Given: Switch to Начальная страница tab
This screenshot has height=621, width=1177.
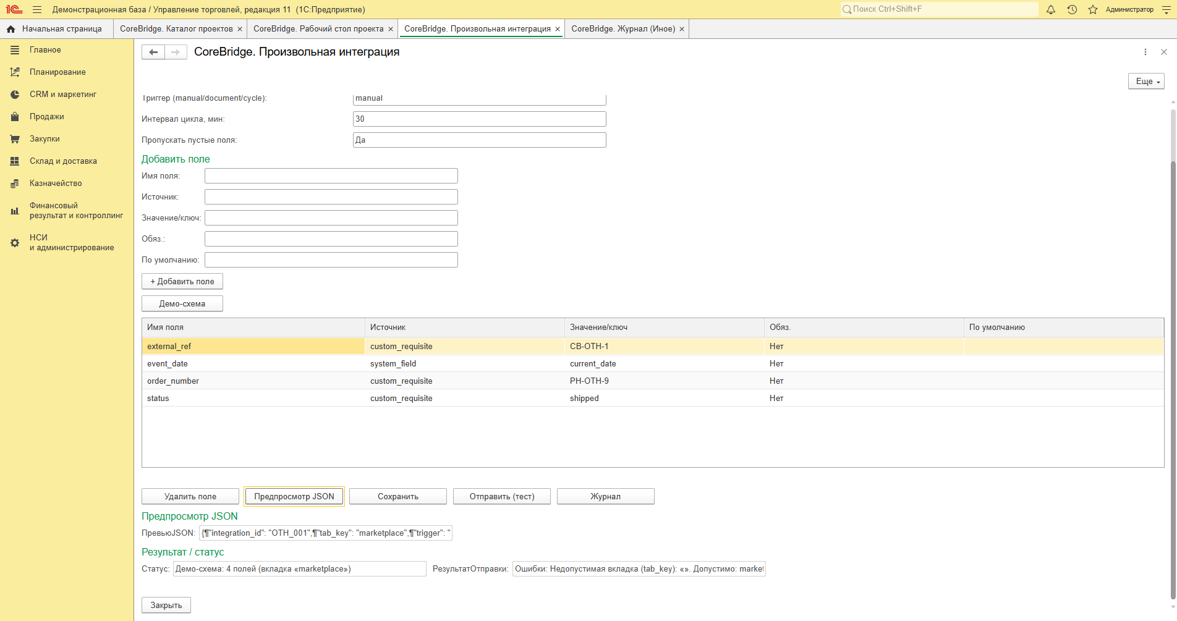Looking at the screenshot, I should (56, 29).
